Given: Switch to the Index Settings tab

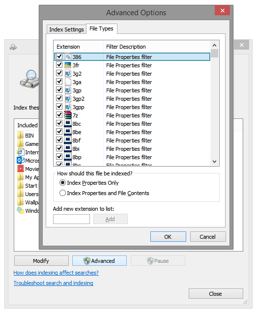Looking at the screenshot, I should coord(66,29).
